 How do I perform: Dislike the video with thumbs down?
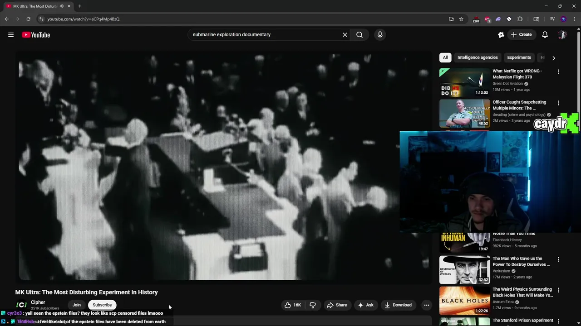pyautogui.click(x=313, y=305)
